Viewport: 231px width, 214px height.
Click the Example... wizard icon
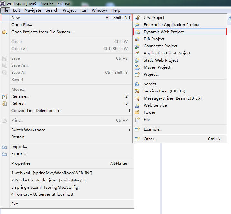pos(137,129)
